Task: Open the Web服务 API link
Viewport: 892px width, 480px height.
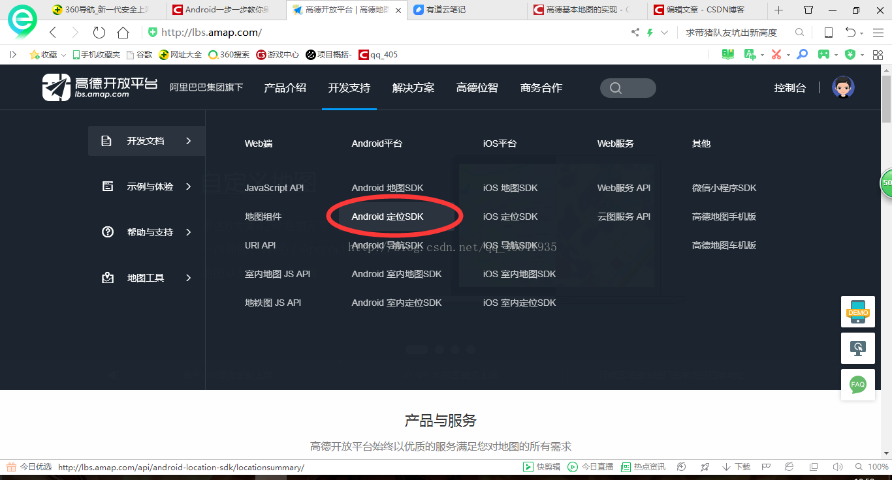Action: 624,188
